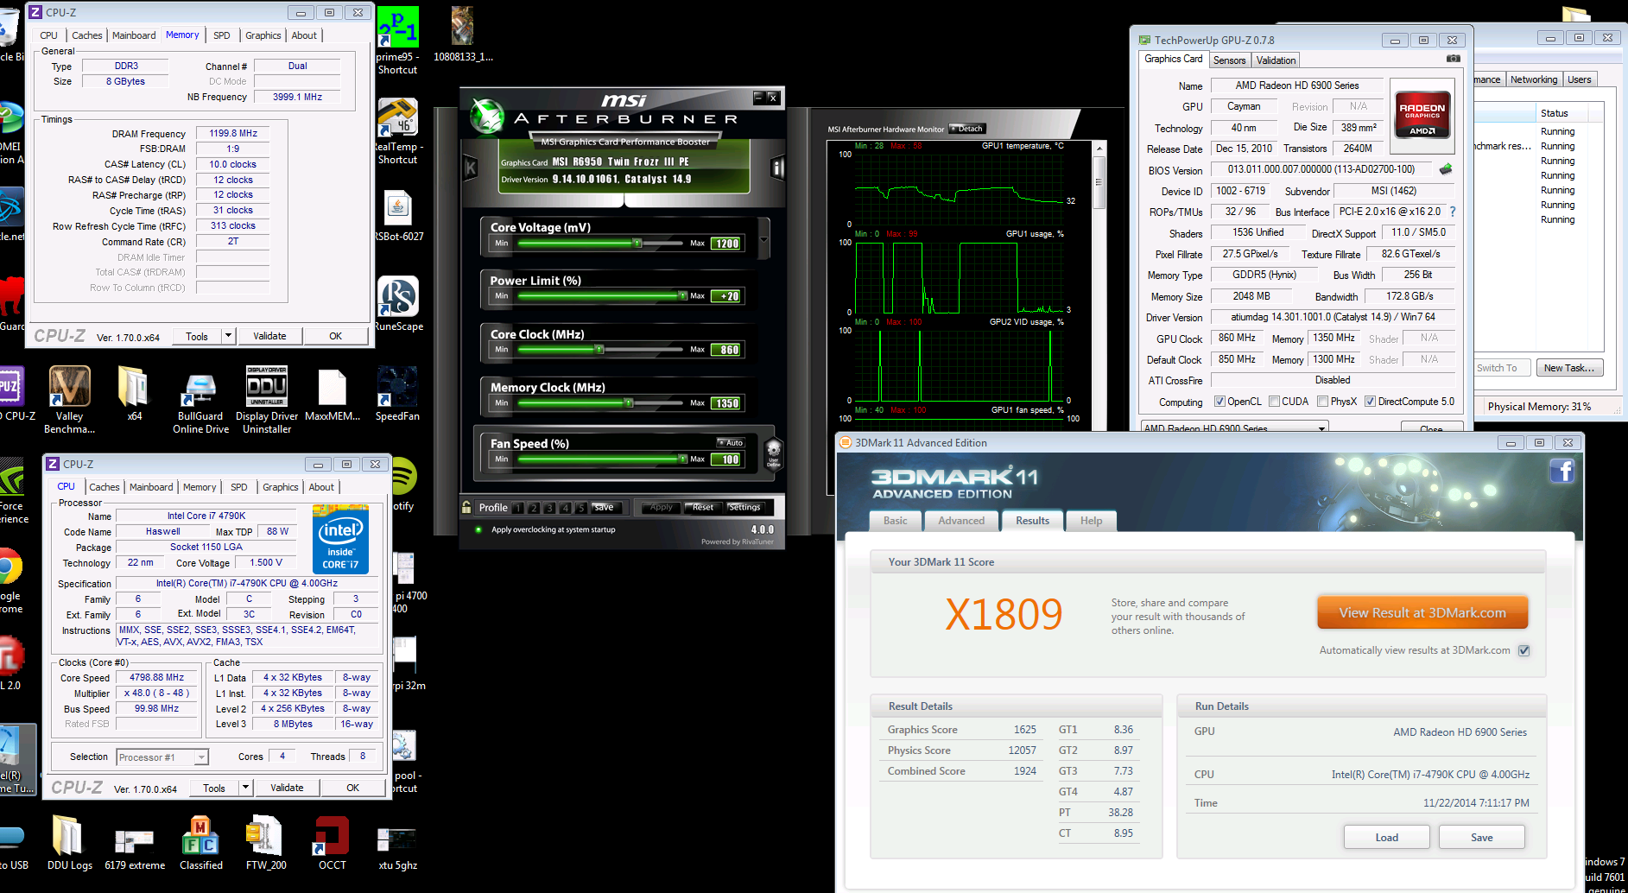Click the Facebook icon in 3DMark 11
Screen dimensions: 1628x893
click(1561, 471)
